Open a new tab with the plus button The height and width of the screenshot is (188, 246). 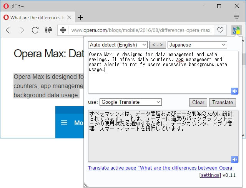point(80,17)
